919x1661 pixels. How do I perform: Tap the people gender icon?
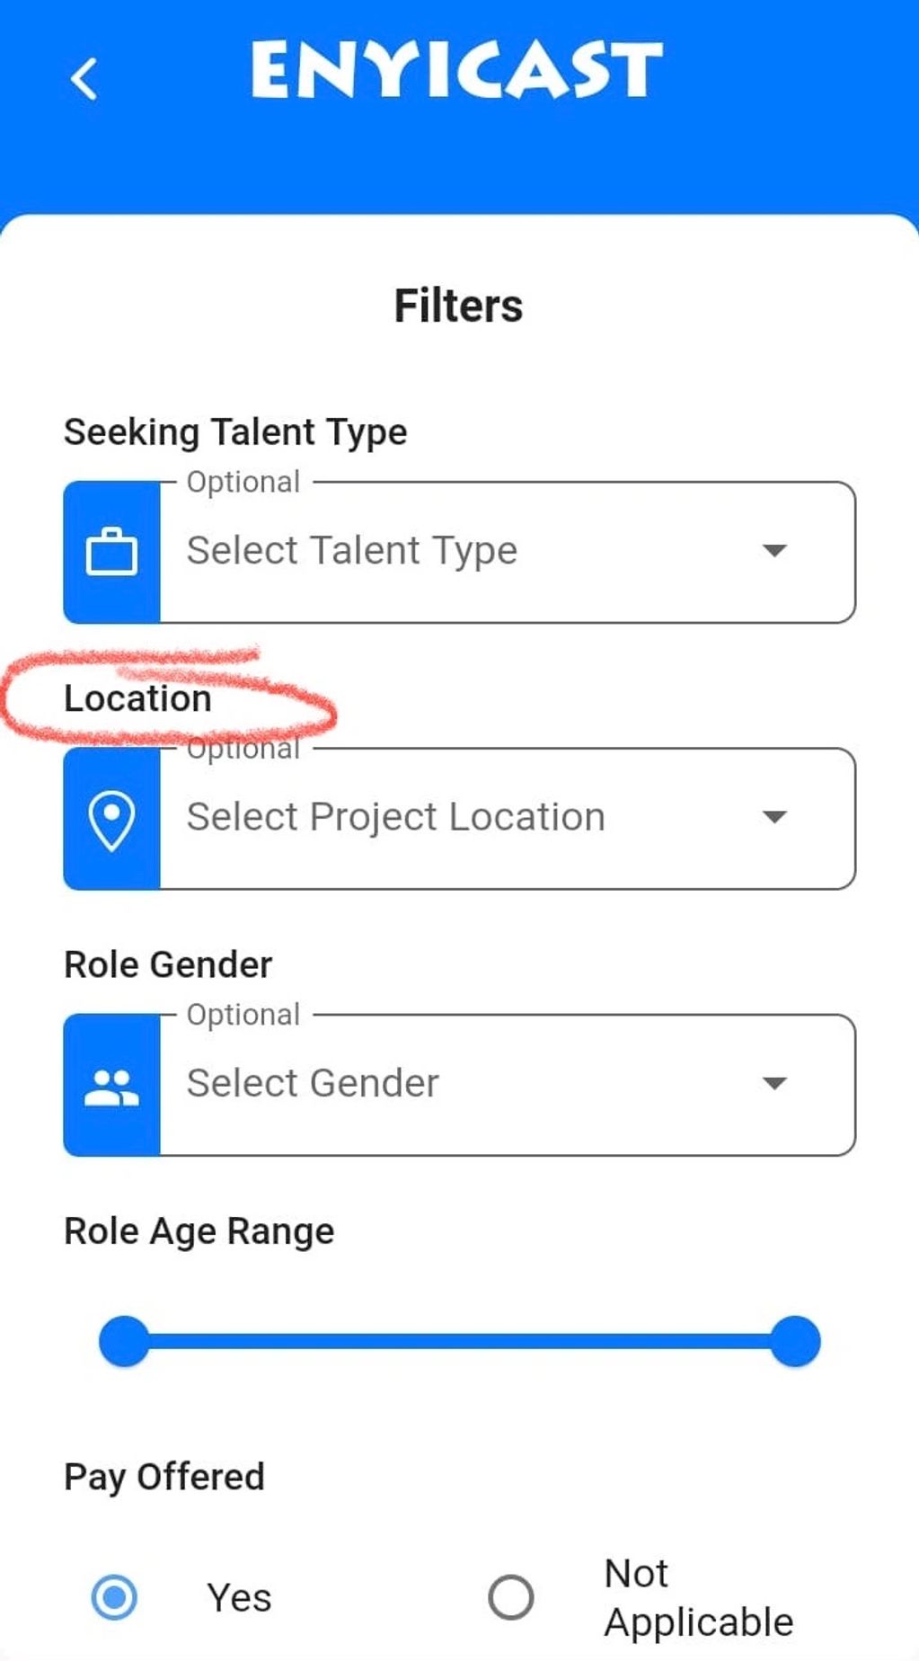click(x=111, y=1086)
